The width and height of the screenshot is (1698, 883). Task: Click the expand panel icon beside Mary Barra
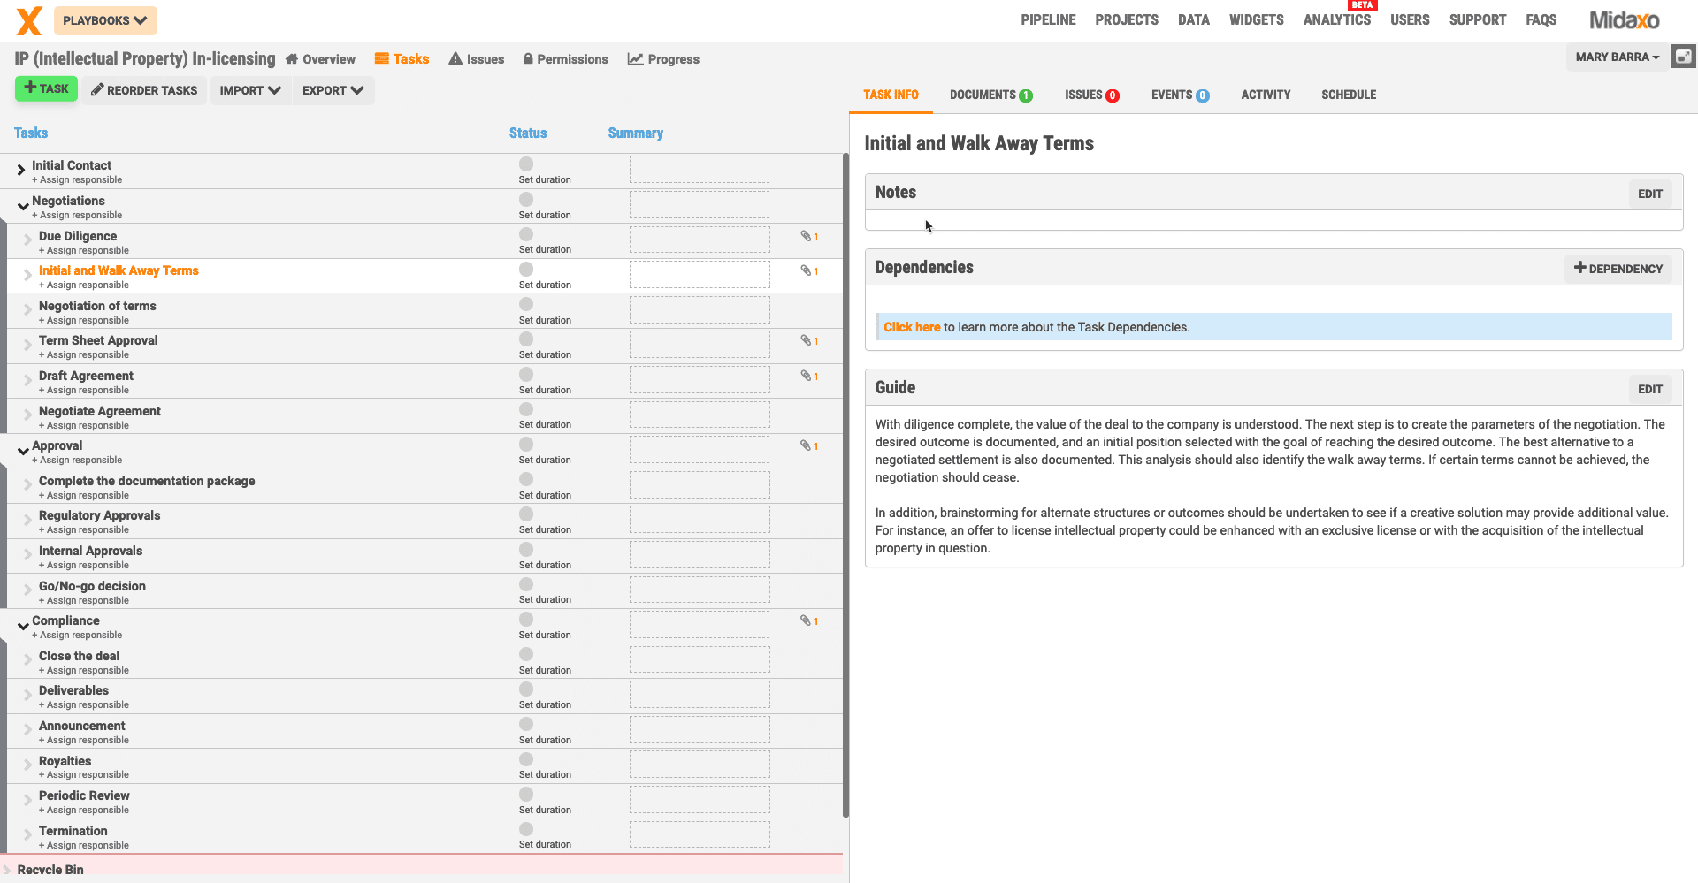(1684, 57)
